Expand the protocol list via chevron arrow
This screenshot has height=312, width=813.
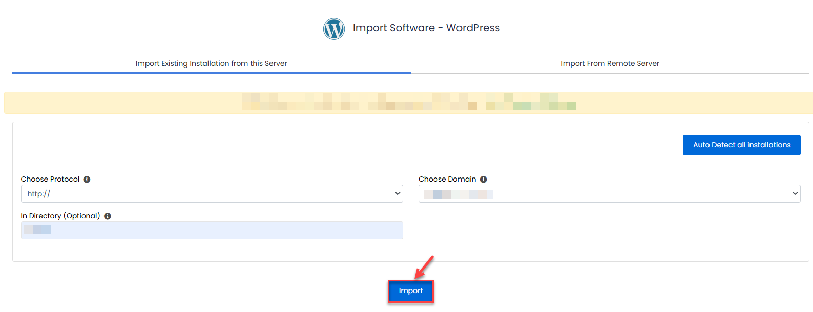click(x=398, y=194)
